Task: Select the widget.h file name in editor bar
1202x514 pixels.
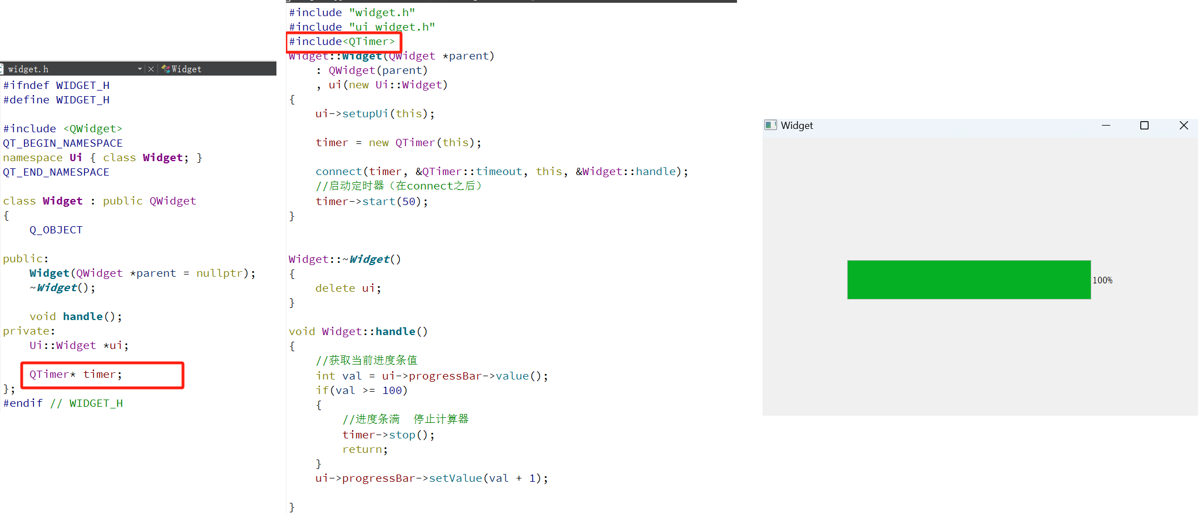Action: pos(28,69)
